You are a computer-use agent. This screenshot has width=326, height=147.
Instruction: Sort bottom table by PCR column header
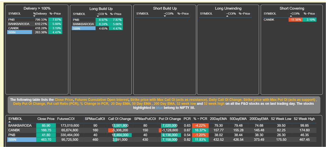[187, 119]
